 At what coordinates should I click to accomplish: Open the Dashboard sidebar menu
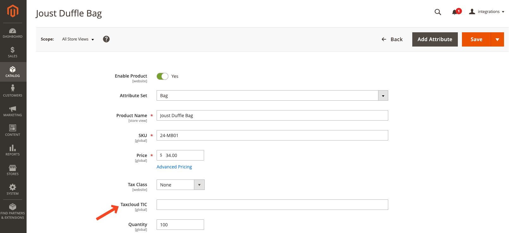pos(13,33)
